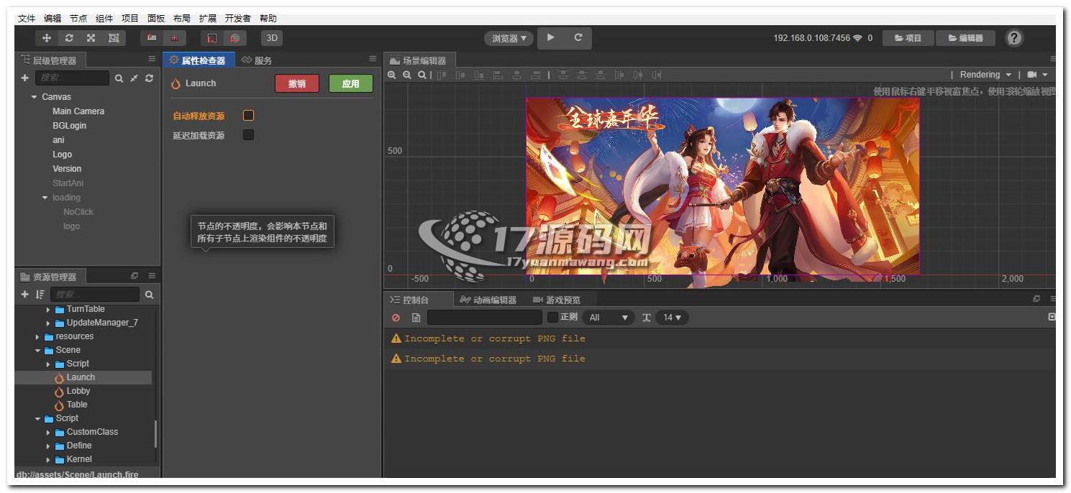Refresh the hierarchy panel
The width and height of the screenshot is (1071, 493).
[149, 78]
